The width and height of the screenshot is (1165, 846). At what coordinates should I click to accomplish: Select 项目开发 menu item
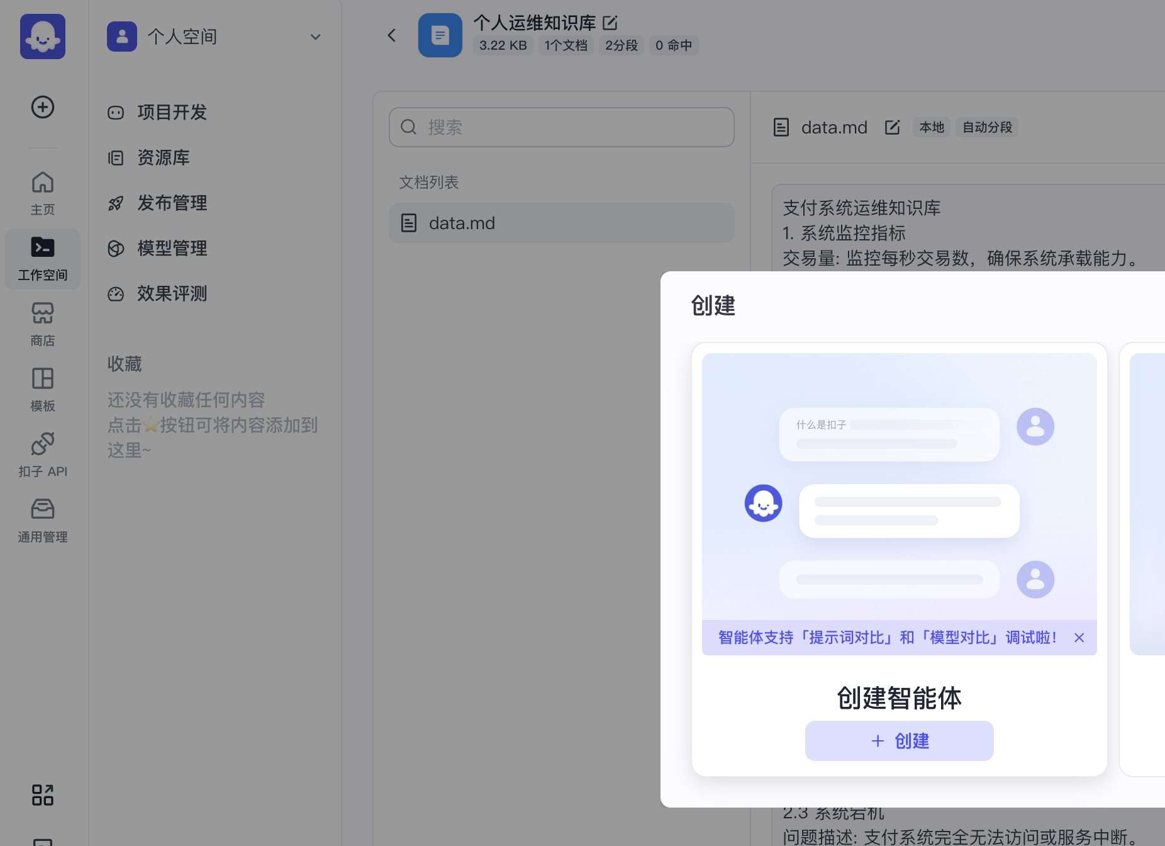[172, 112]
